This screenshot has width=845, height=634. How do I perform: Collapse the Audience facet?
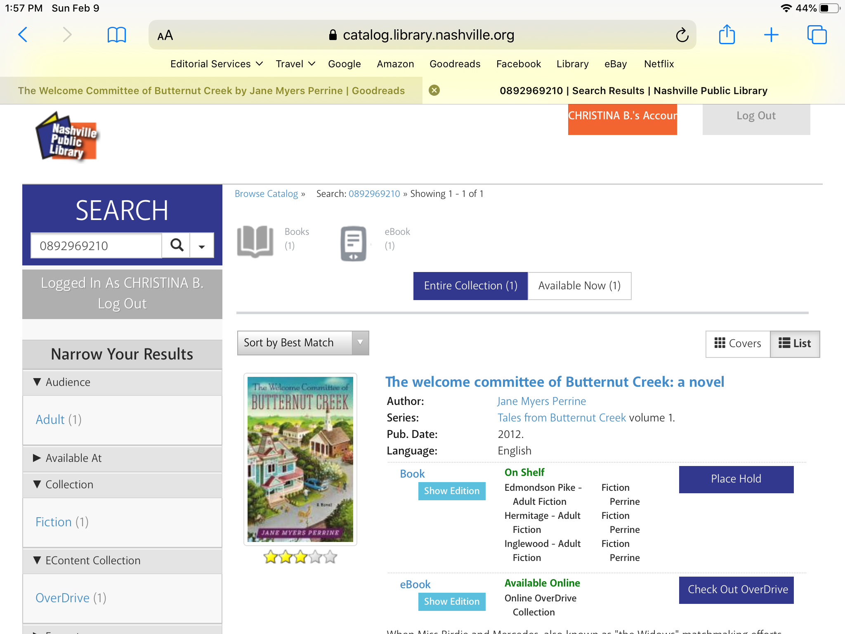tap(122, 382)
